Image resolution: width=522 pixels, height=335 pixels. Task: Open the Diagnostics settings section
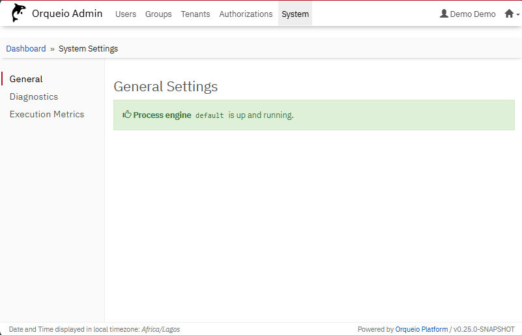[34, 96]
